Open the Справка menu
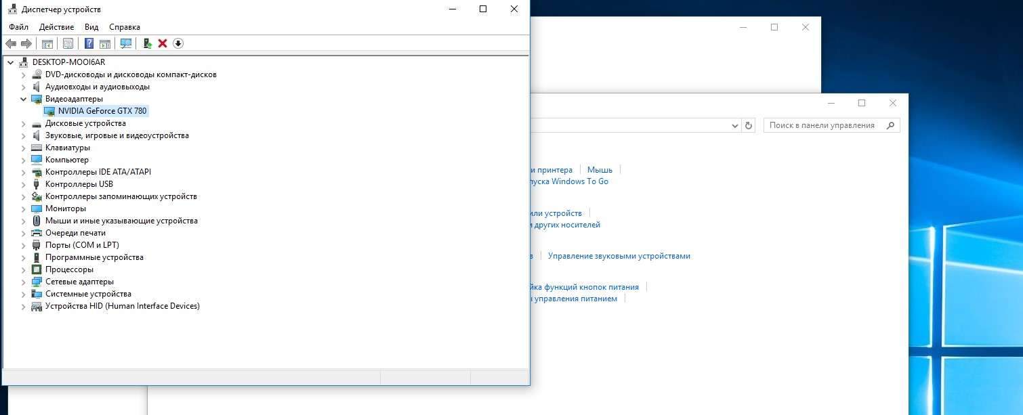Viewport: 1023px width, 415px height. [125, 27]
